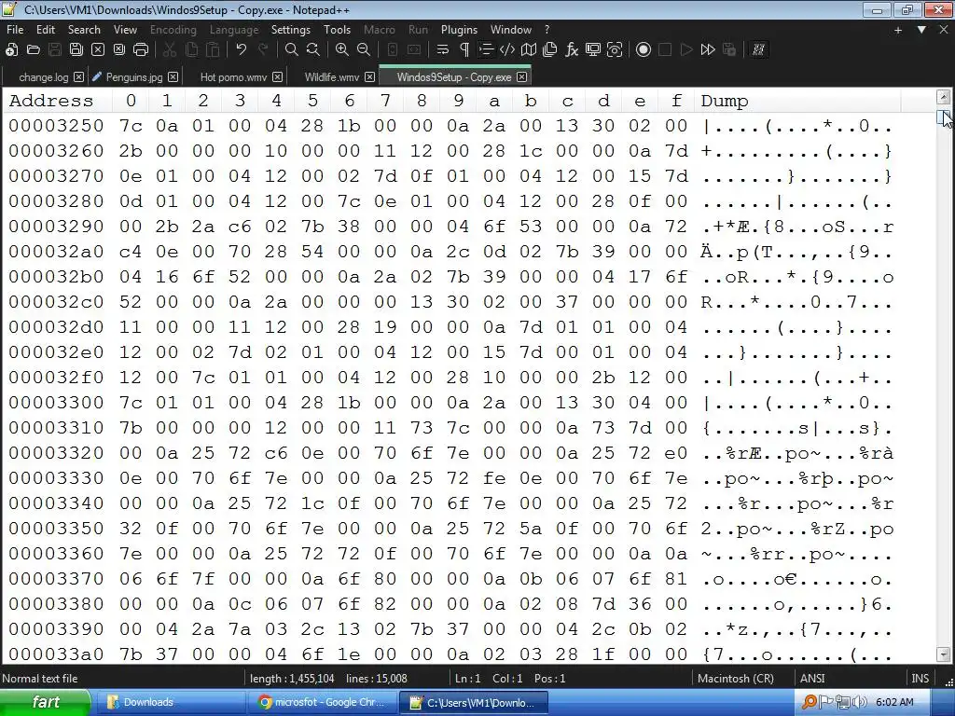Viewport: 955px width, 716px height.
Task: Click the scroll down arrow
Action: point(944,654)
